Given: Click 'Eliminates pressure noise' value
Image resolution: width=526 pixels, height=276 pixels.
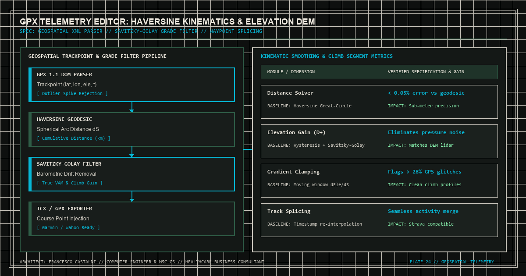Looking at the screenshot, I should click(426, 132).
